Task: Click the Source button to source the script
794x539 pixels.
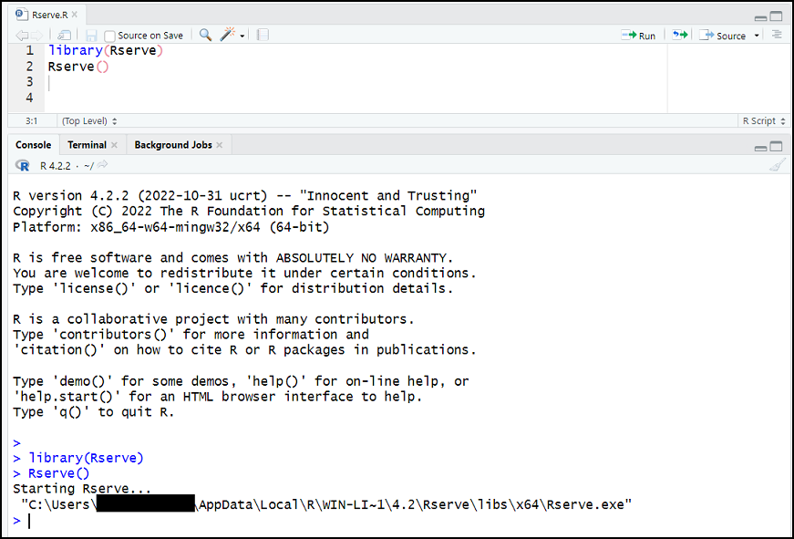Action: (x=724, y=35)
